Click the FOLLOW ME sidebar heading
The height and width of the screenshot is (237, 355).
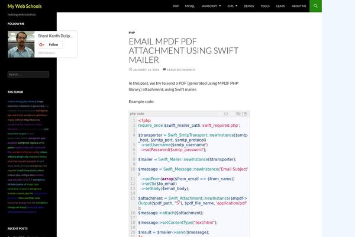pos(16,24)
